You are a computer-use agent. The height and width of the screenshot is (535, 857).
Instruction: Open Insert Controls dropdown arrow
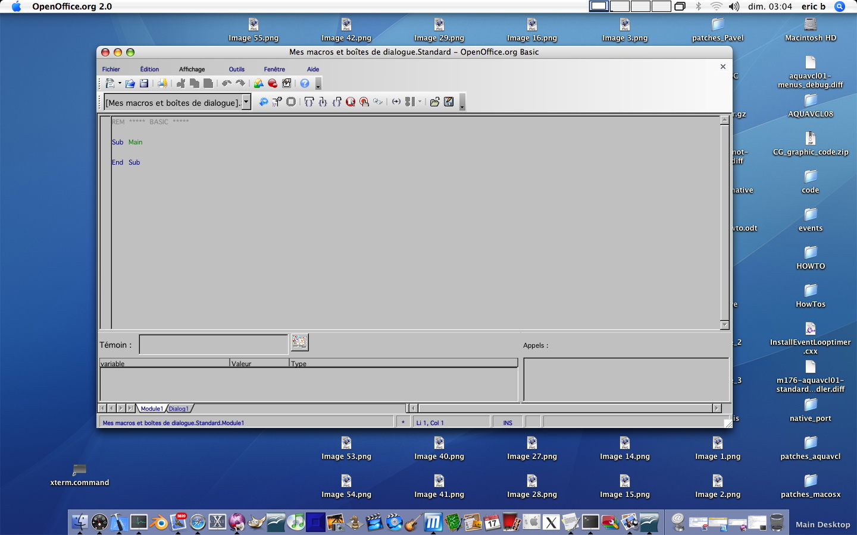[420, 102]
